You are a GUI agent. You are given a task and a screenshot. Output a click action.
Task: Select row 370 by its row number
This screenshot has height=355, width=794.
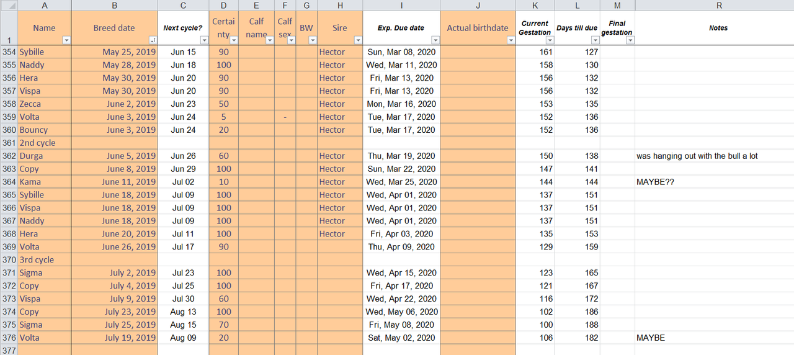(x=9, y=260)
